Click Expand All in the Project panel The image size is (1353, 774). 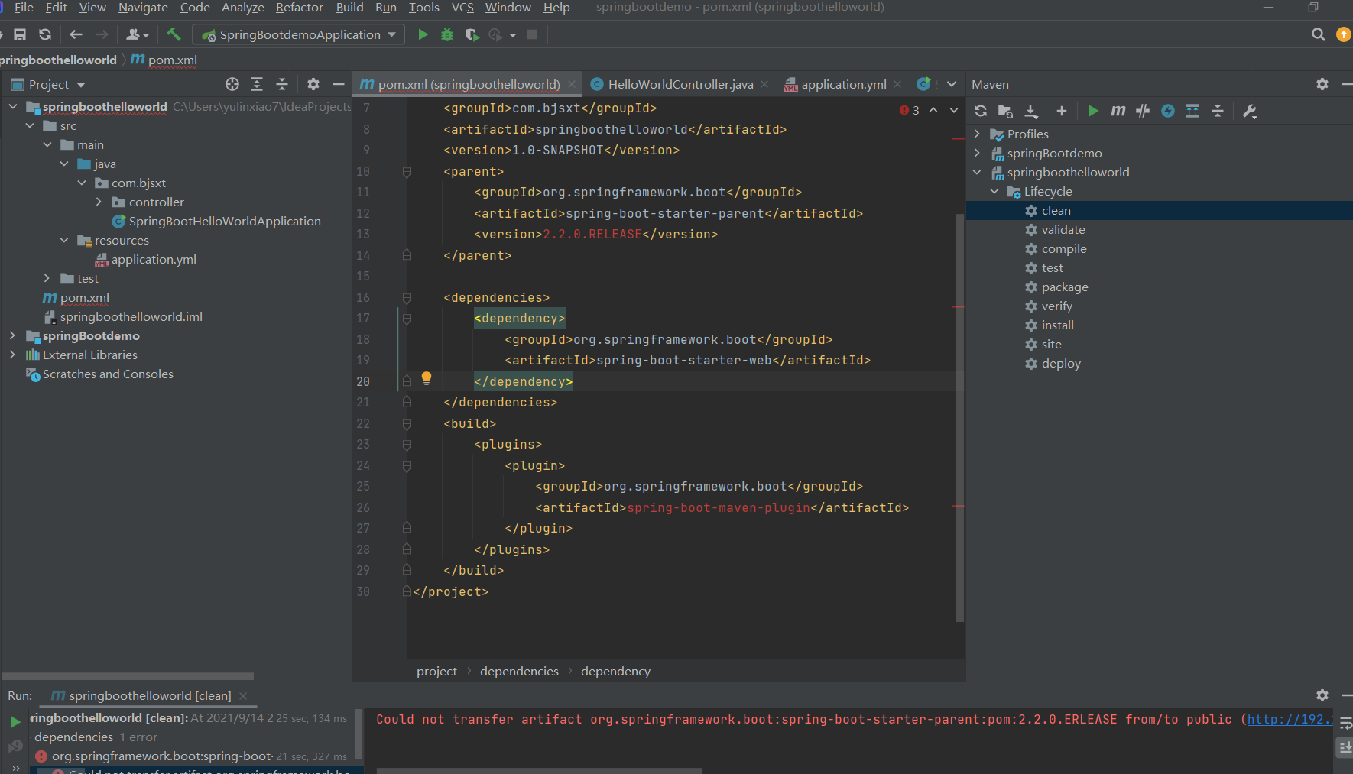click(x=257, y=84)
